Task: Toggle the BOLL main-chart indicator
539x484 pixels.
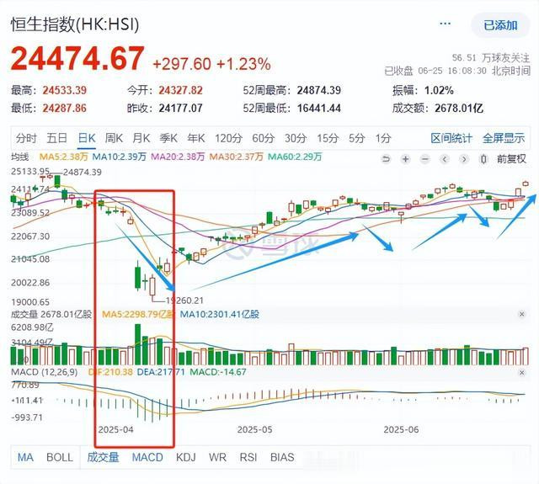Action: tap(60, 457)
